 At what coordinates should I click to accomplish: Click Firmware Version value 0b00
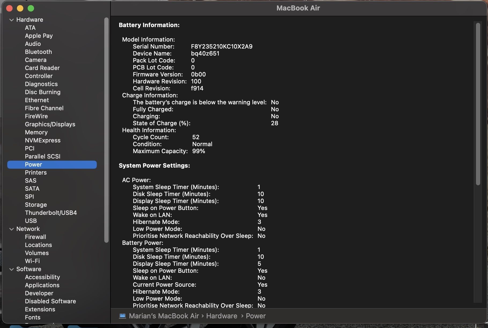tap(198, 74)
